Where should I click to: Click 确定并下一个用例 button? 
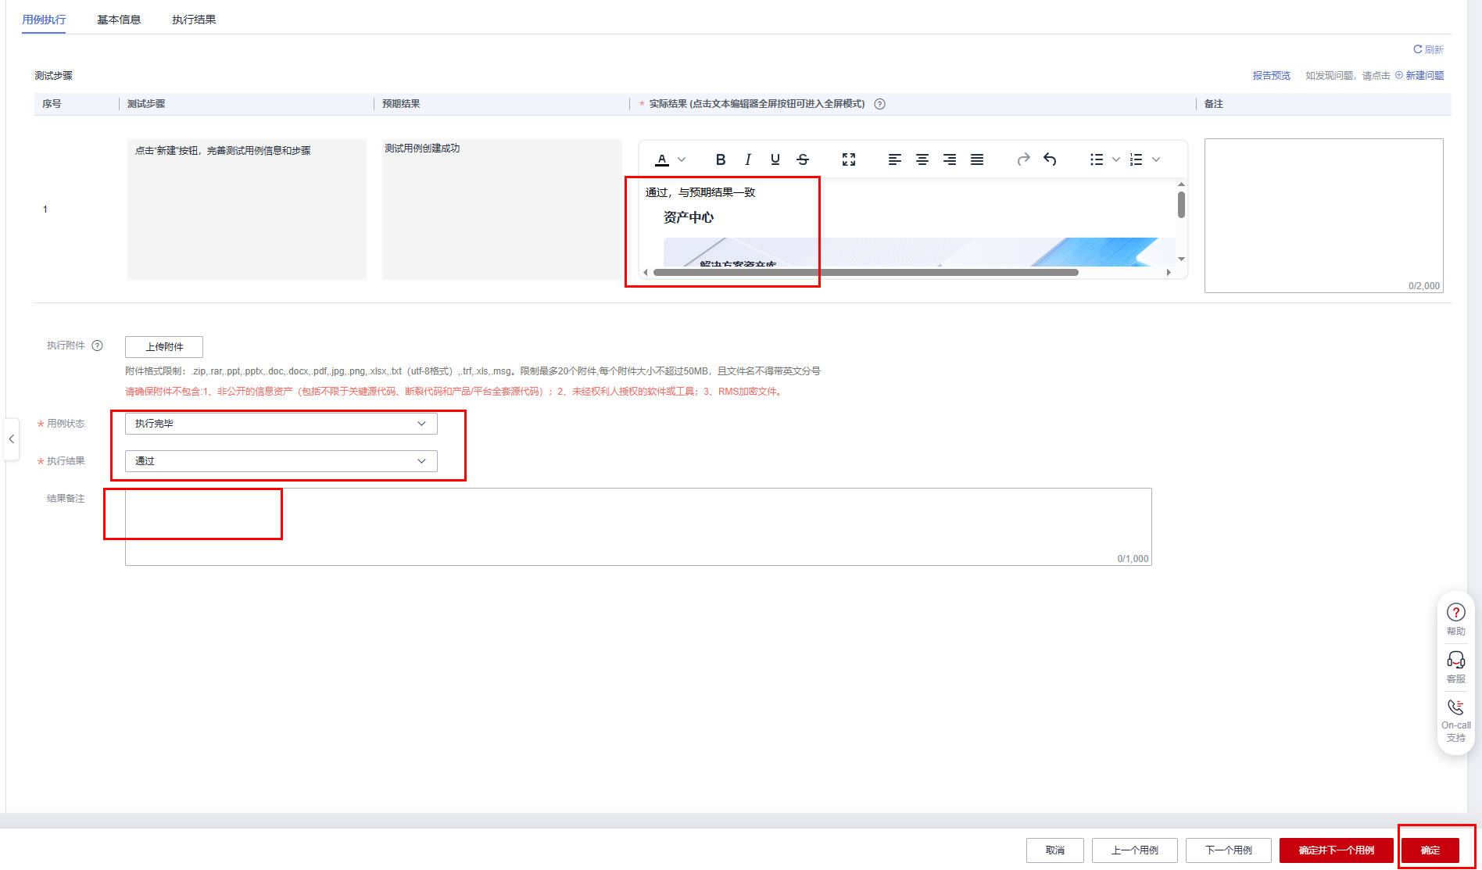[x=1337, y=850]
